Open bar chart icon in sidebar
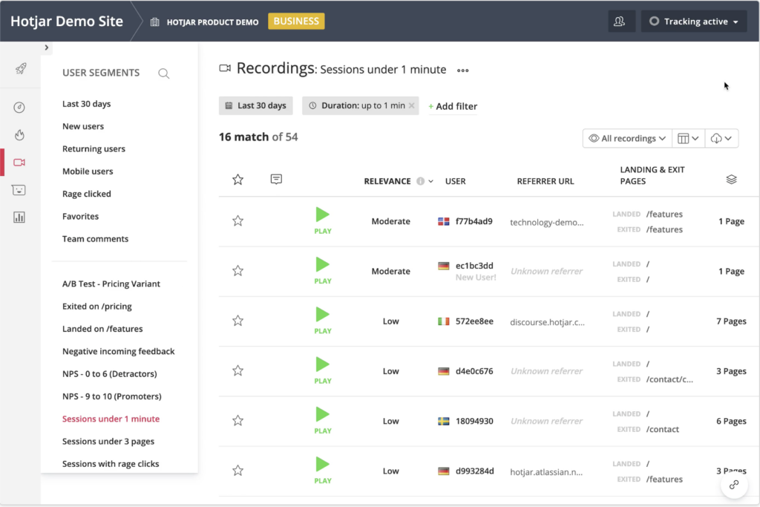The width and height of the screenshot is (760, 507). (19, 217)
